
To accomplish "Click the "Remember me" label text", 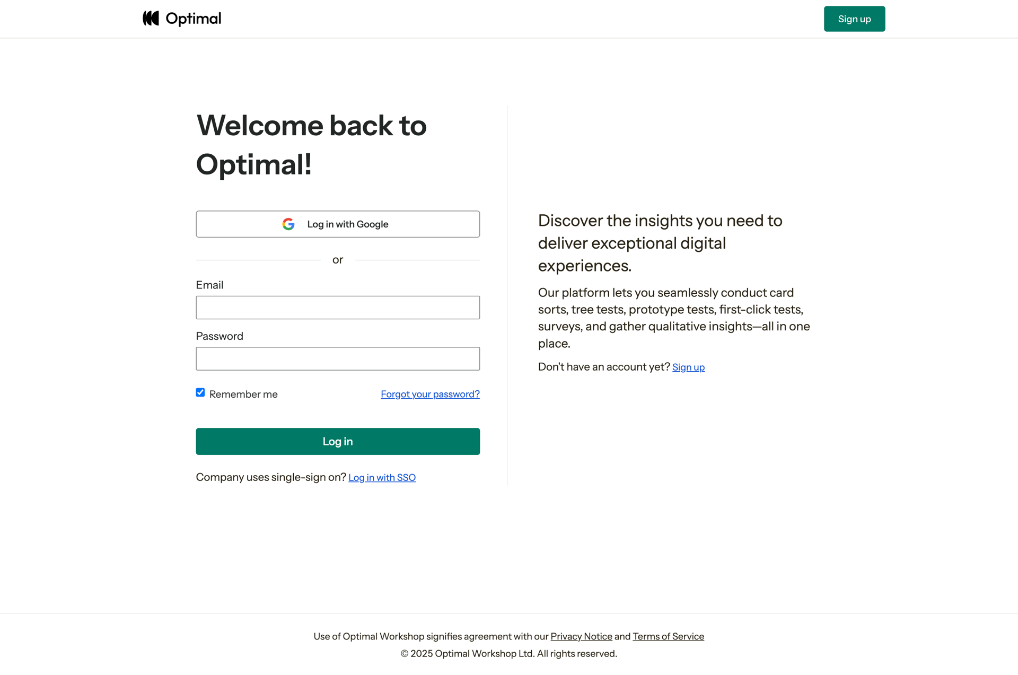I will pos(243,395).
